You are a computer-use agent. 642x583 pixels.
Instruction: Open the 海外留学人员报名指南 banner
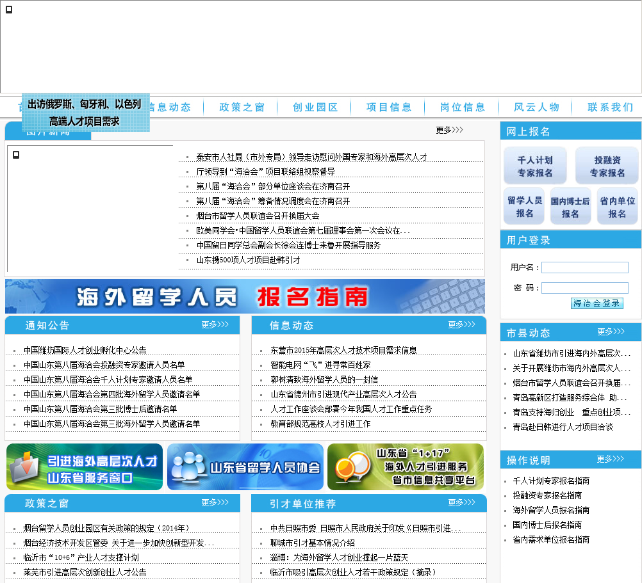245,296
